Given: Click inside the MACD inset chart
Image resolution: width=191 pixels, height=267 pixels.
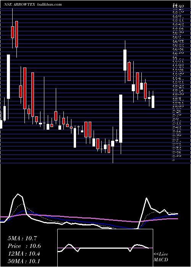Looking at the screenshot, I should (x=105, y=248).
